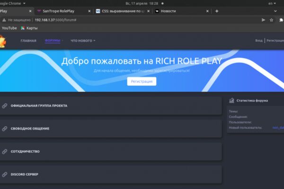Screen dimensions: 284x189
Task: Close the SanTrope RolePlay tab
Action: click(89, 11)
